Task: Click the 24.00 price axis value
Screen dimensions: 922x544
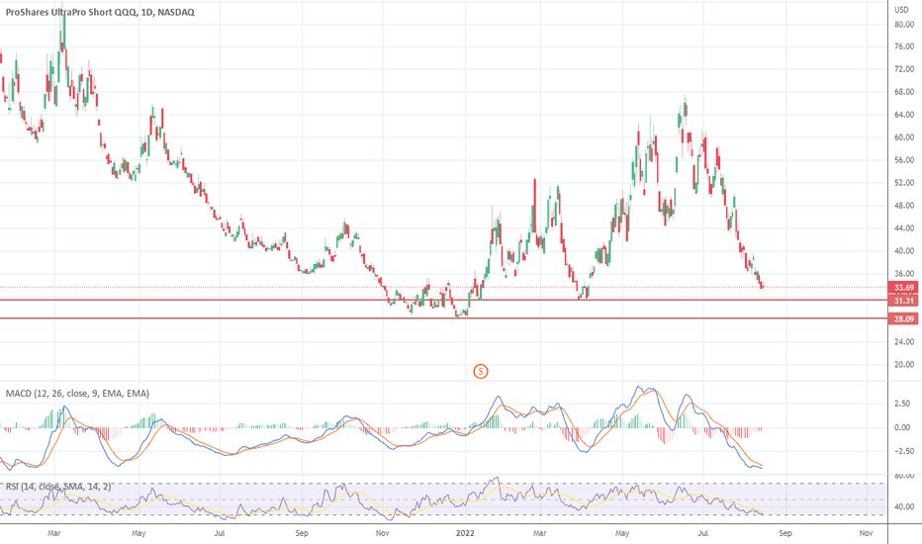Action: (904, 341)
